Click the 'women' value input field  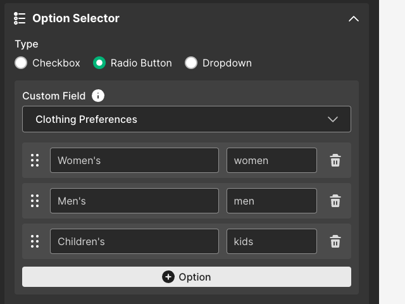pyautogui.click(x=271, y=160)
